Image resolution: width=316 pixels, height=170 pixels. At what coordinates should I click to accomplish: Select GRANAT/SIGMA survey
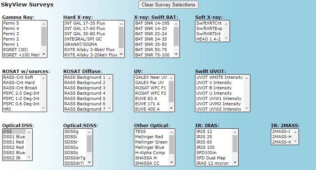click(91, 44)
